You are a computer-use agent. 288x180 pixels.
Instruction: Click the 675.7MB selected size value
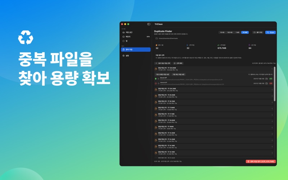222,48
